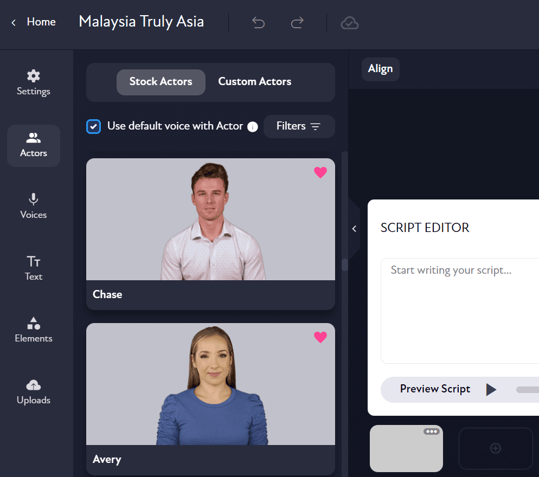
Task: Click the redo arrow icon
Action: click(x=297, y=23)
